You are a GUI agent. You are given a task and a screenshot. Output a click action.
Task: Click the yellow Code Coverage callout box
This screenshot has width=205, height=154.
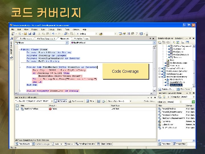(126, 71)
